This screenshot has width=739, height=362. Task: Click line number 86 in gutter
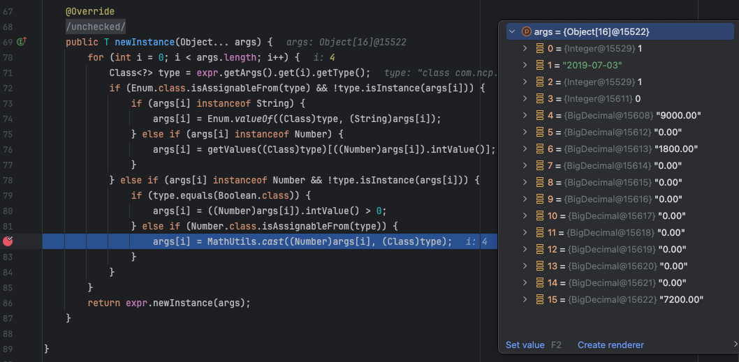8,303
